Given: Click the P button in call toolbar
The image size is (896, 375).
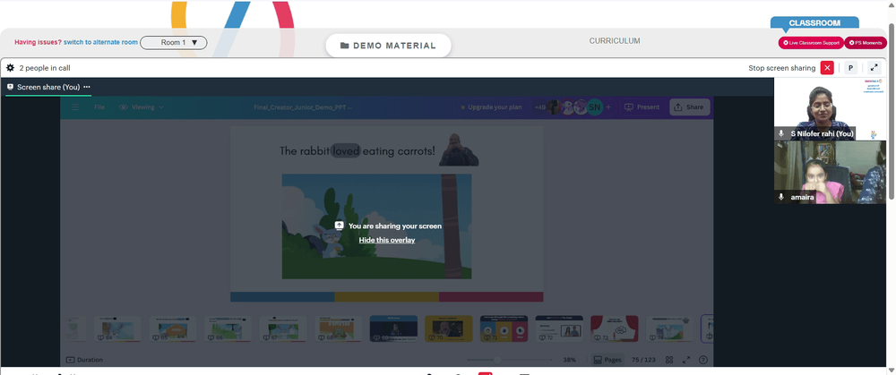Looking at the screenshot, I should (x=850, y=68).
